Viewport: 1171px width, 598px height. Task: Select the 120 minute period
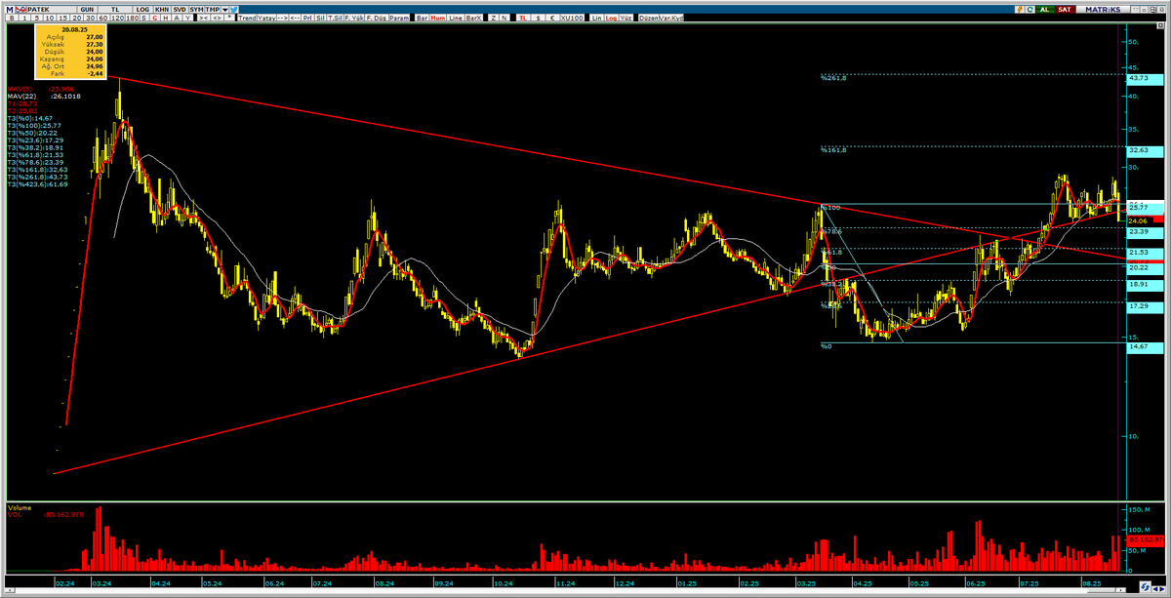[117, 18]
